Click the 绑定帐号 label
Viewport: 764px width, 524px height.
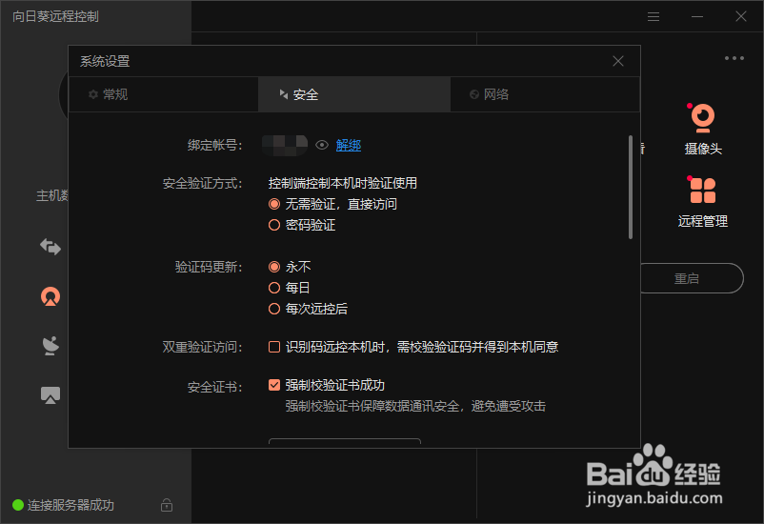point(215,145)
